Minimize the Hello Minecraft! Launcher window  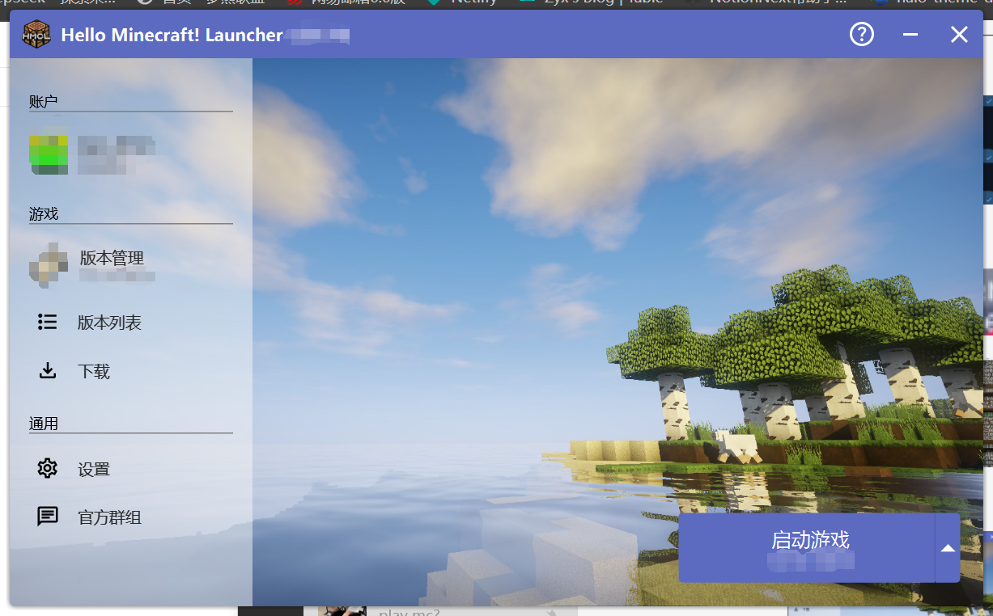[910, 35]
